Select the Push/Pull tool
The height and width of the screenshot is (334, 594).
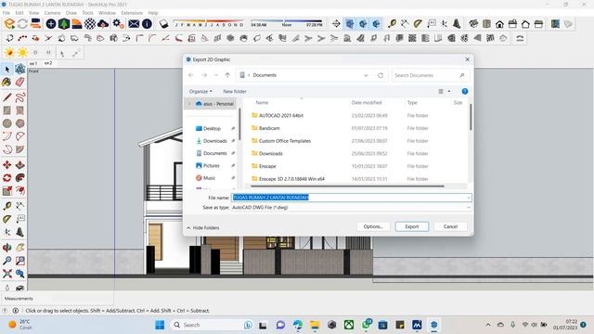pyautogui.click(x=20, y=165)
